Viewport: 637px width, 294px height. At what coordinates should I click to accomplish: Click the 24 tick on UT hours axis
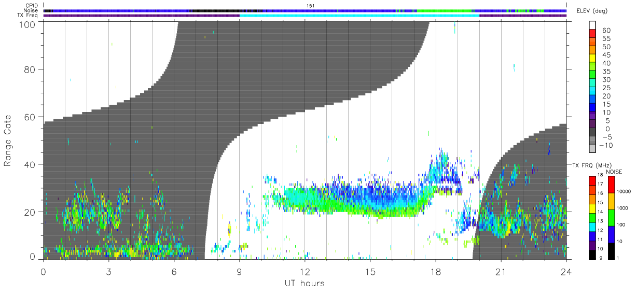566,272
